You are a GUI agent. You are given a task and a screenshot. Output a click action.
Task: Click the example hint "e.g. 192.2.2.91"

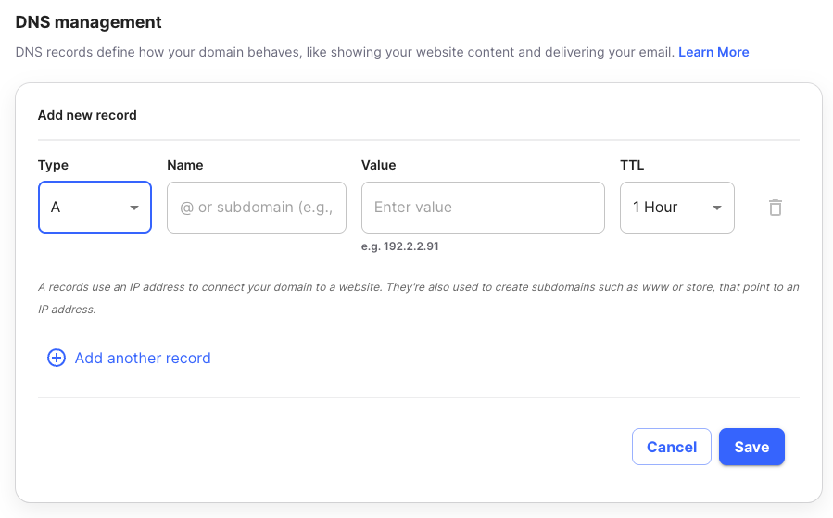[x=400, y=247]
